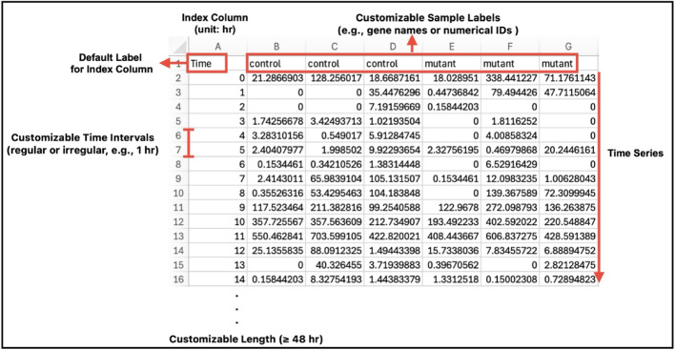Image resolution: width=675 pixels, height=350 pixels.
Task: Click the 'mutant' label in column F
Action: pyautogui.click(x=499, y=64)
